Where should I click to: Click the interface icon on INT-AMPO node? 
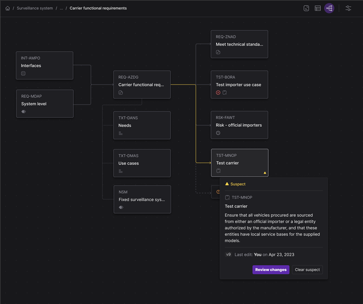[x=23, y=74]
